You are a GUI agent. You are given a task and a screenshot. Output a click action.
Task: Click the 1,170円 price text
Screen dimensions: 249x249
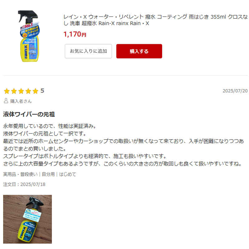point(75,34)
